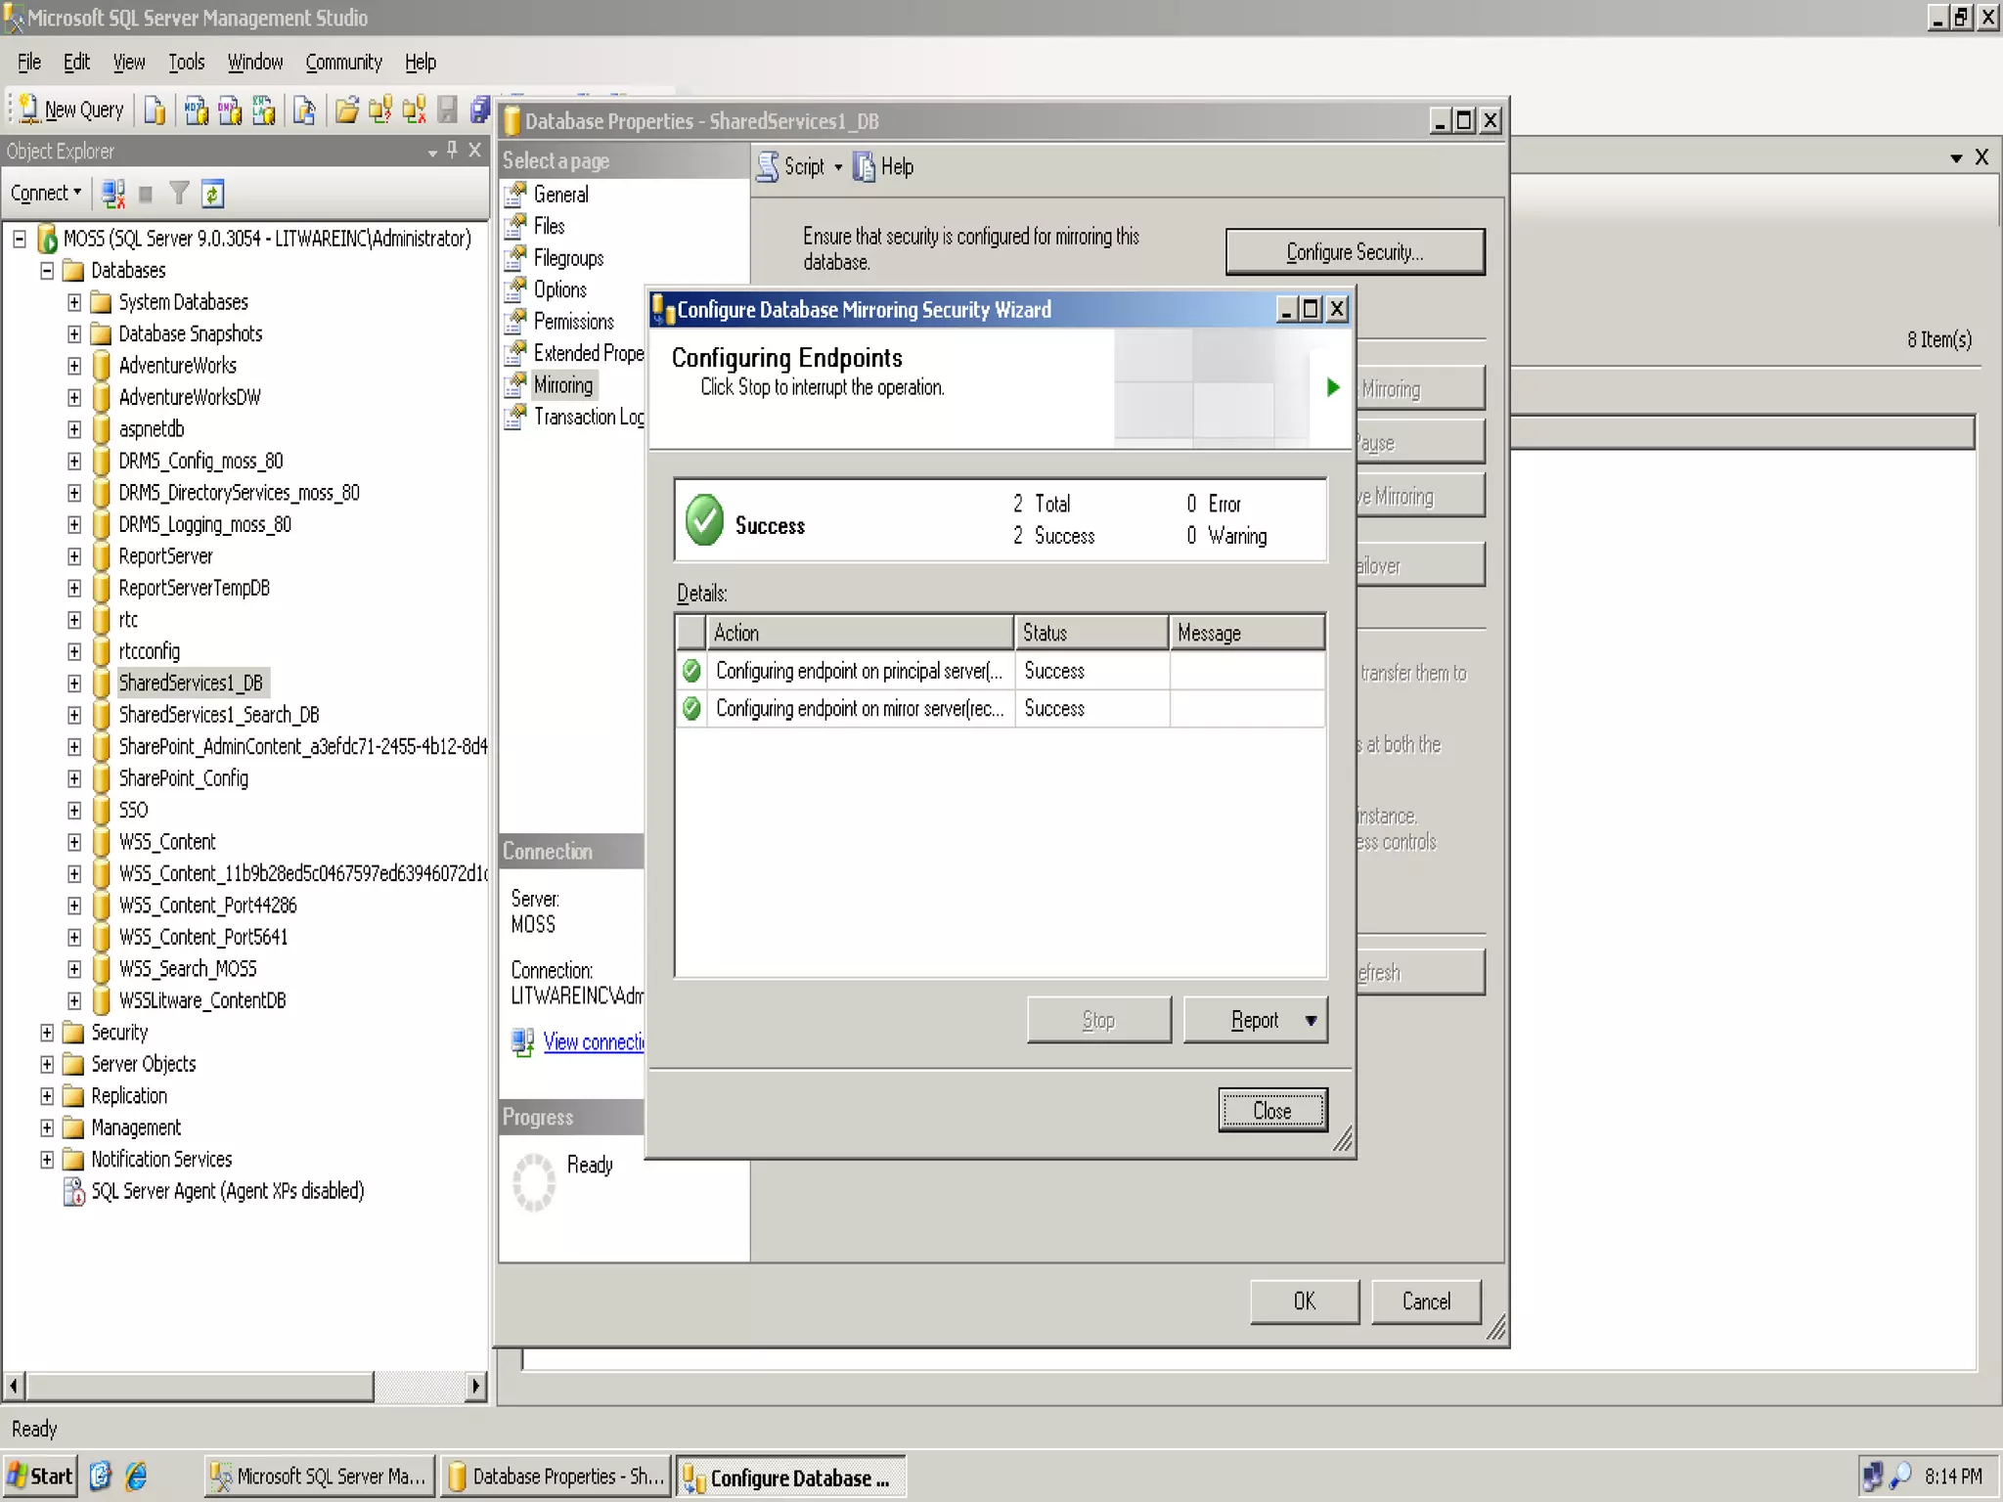Viewport: 2003px width, 1502px height.
Task: Click the Analysis Services MDX Query icon
Action: (x=196, y=110)
